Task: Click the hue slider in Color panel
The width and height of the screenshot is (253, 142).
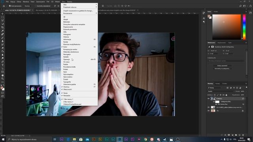Action: pyautogui.click(x=244, y=27)
